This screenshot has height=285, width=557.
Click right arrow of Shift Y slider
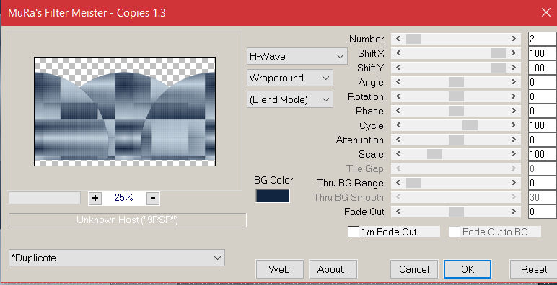(x=514, y=68)
